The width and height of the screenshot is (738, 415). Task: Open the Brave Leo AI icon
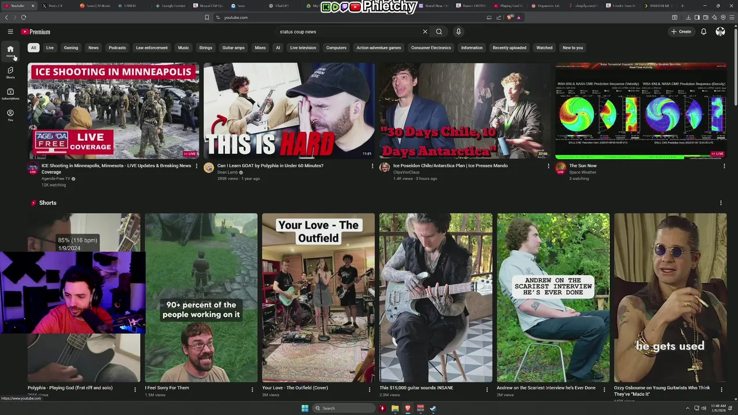pos(713,17)
